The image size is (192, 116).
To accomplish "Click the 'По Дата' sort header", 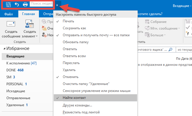I will (x=184, y=59).
